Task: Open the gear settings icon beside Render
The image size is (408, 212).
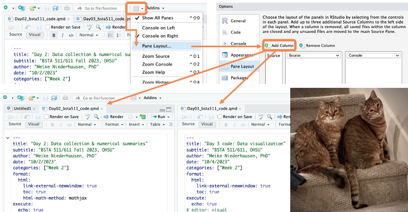Action: (131, 117)
